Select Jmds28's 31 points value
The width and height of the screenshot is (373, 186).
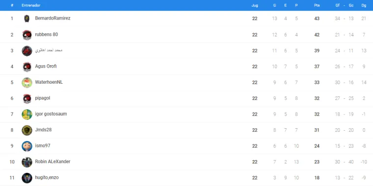(317, 130)
